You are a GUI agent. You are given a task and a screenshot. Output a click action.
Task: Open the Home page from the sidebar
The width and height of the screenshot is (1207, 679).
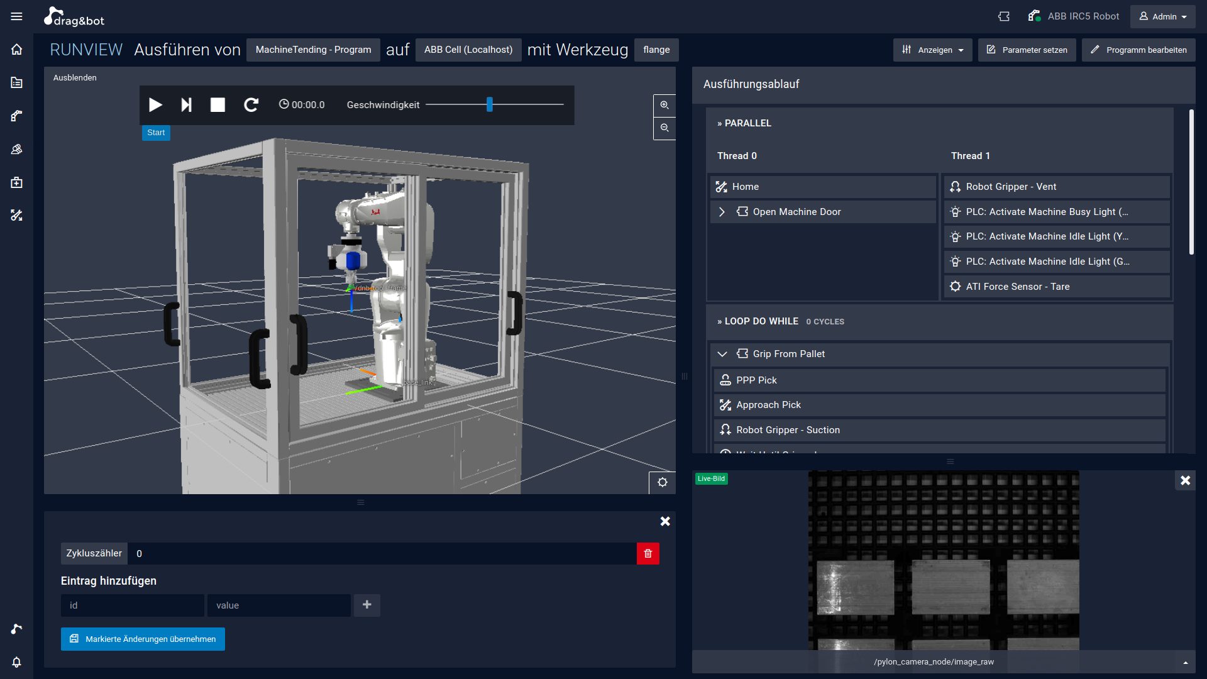pyautogui.click(x=16, y=49)
